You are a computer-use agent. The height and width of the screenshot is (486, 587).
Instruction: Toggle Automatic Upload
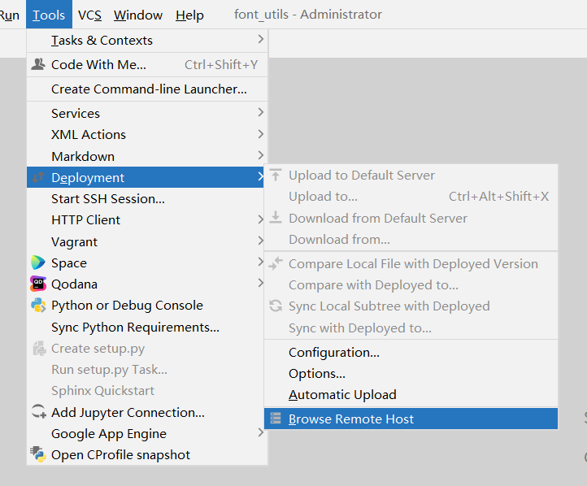click(x=411, y=395)
